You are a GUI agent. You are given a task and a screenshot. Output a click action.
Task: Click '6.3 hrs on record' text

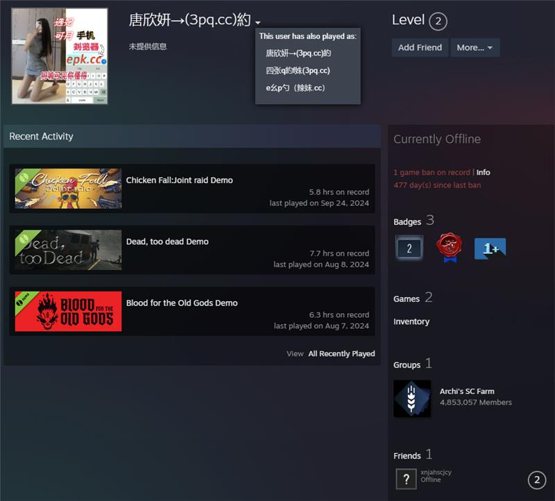[x=339, y=315]
